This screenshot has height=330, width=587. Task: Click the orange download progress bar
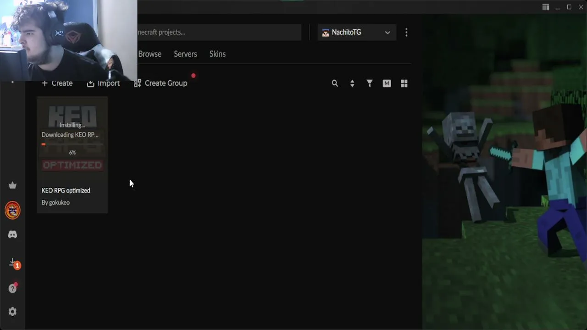72,144
